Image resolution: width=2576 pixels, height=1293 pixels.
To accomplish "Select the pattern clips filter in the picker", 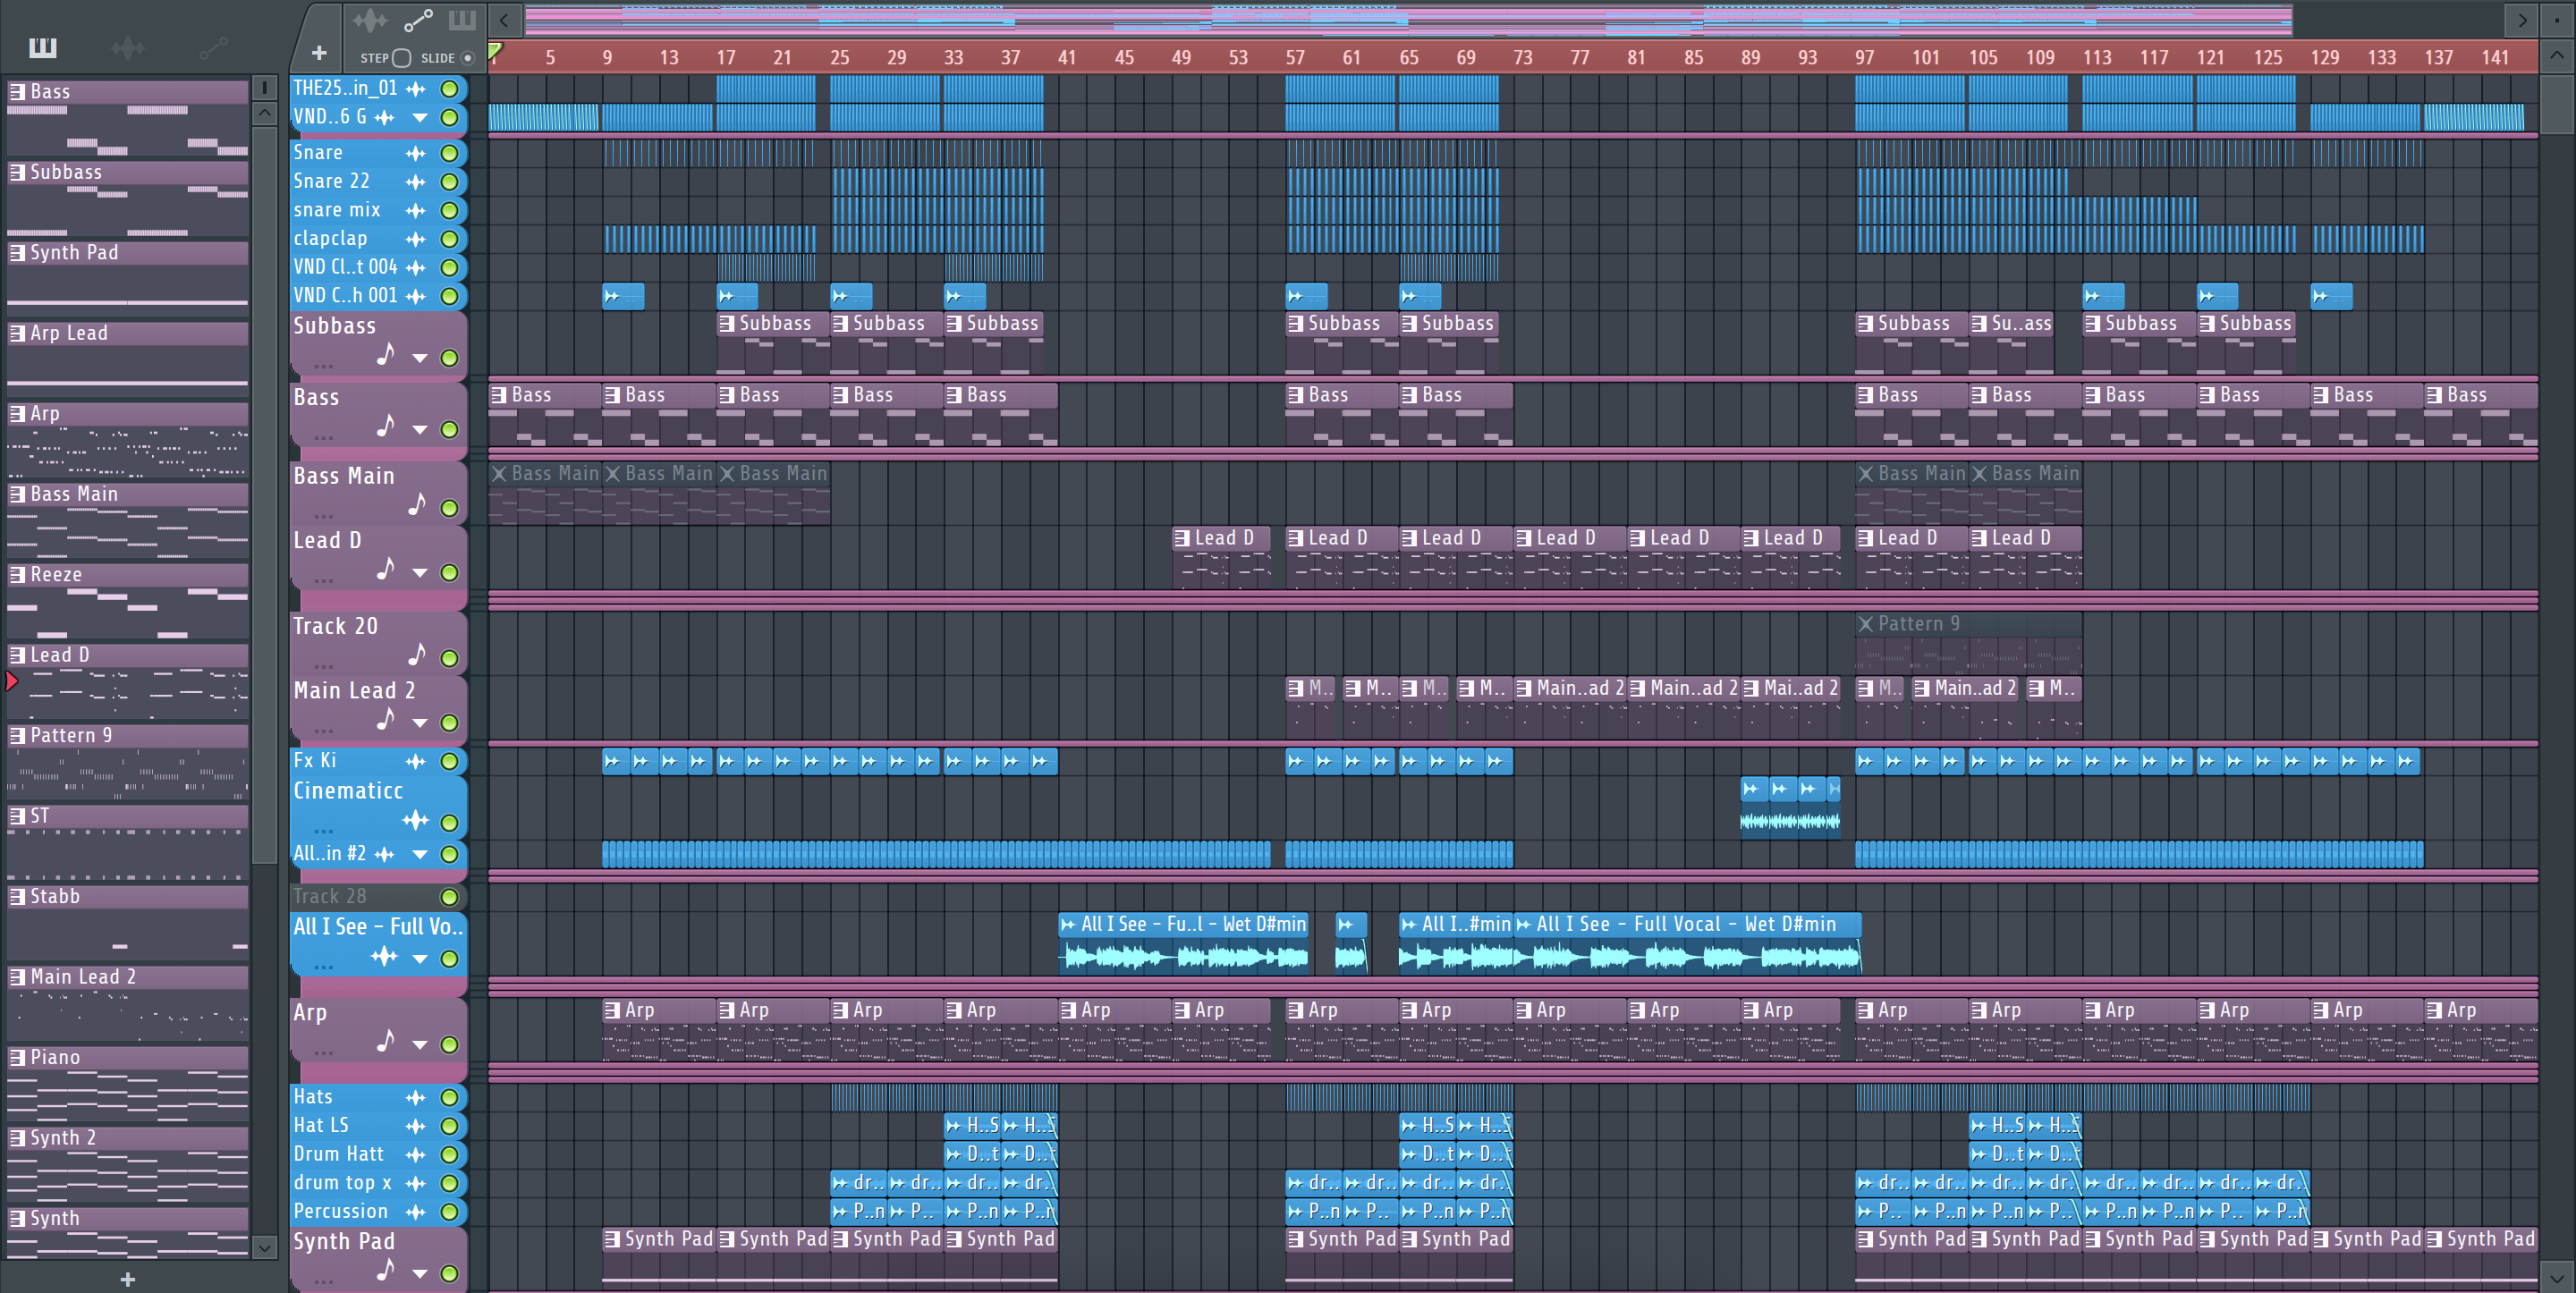I will [43, 47].
